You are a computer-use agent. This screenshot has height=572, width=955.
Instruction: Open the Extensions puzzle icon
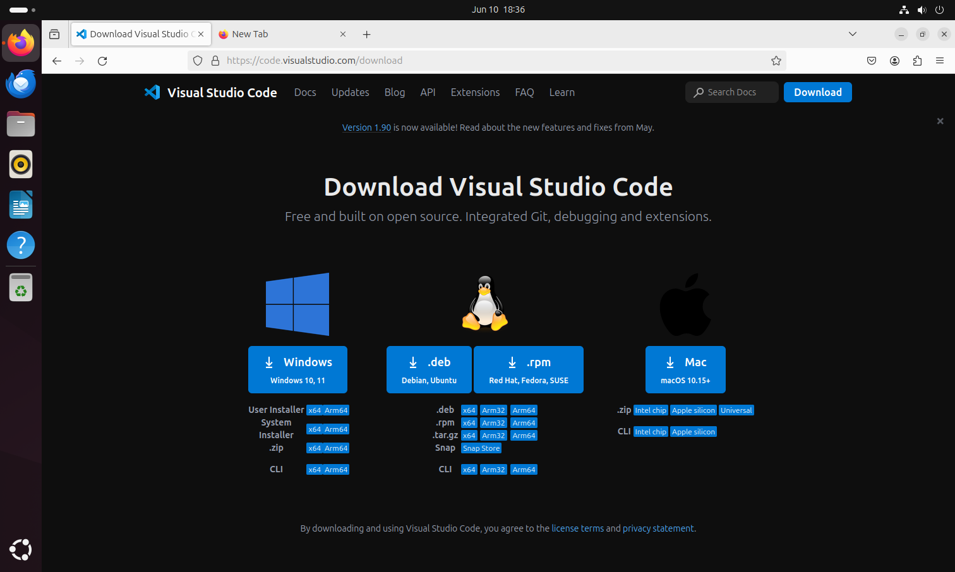[x=917, y=61]
